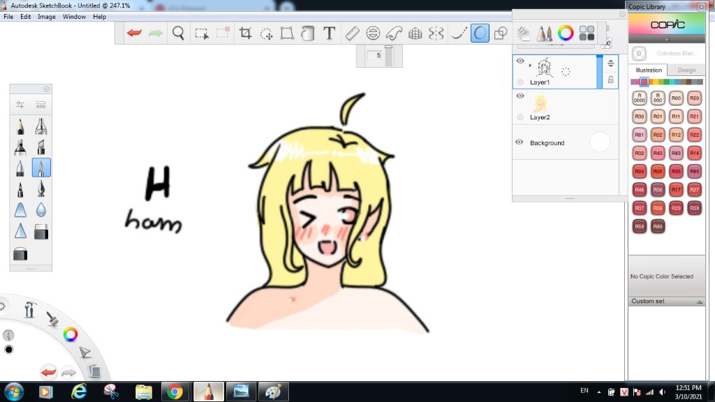Collapse the Copic Library header arrow
This screenshot has height=402, width=715.
667,40
